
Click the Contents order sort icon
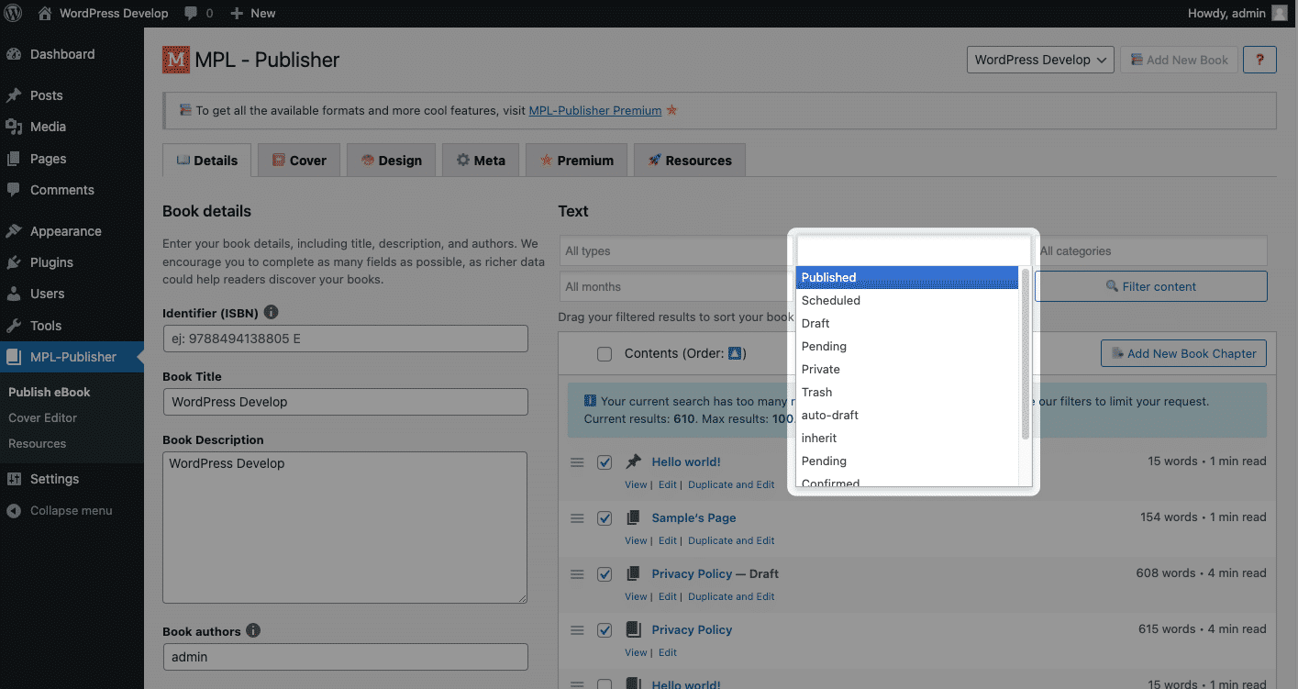(736, 353)
